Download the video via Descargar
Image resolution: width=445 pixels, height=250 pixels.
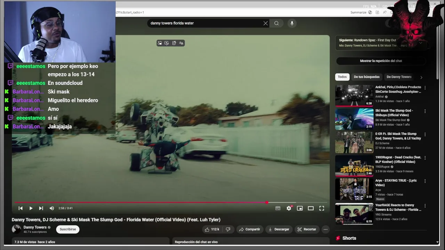click(279, 229)
